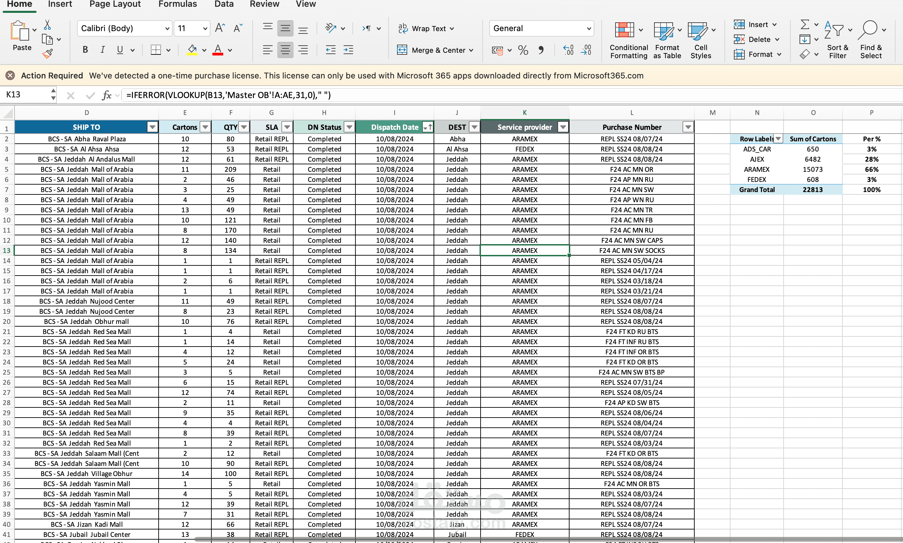Select the Format Painter brush icon

point(47,54)
